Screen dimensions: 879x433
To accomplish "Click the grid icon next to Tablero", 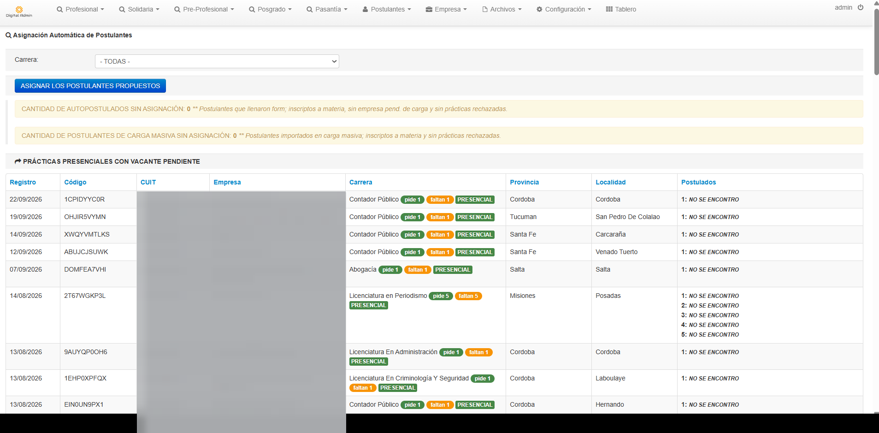I will point(609,9).
